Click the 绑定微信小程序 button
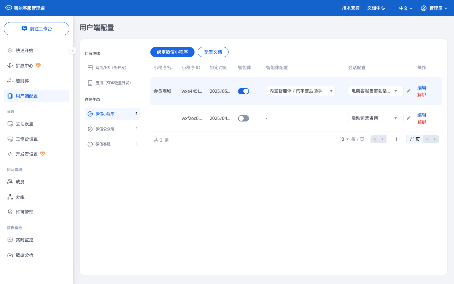 point(172,52)
